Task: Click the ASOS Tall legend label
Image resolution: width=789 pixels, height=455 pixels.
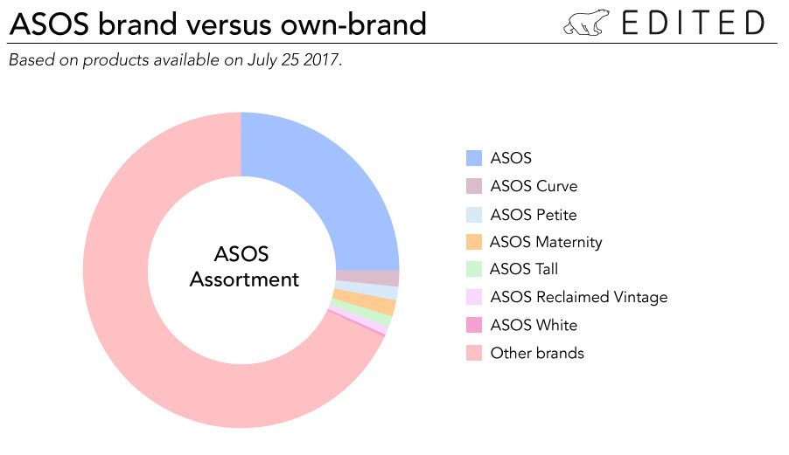Action: (x=524, y=269)
